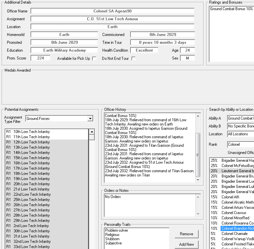This screenshot has width=254, height=249.
Task: Open the Location search dropdown
Action: pyautogui.click(x=240, y=134)
